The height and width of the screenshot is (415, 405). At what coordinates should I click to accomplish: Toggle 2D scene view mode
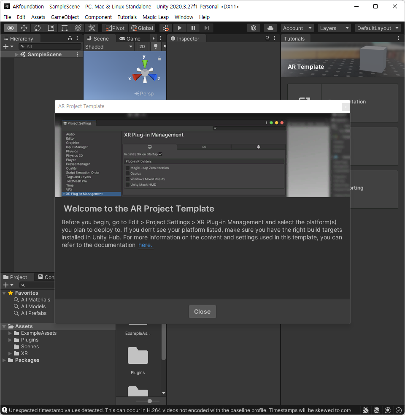pos(142,46)
